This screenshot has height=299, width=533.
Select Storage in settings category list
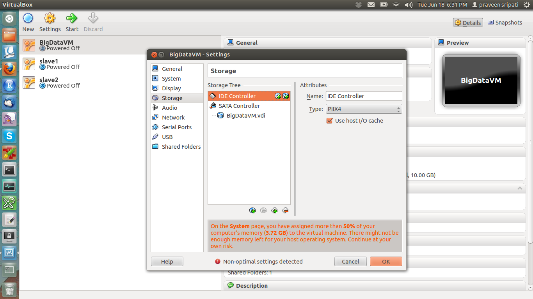177,98
